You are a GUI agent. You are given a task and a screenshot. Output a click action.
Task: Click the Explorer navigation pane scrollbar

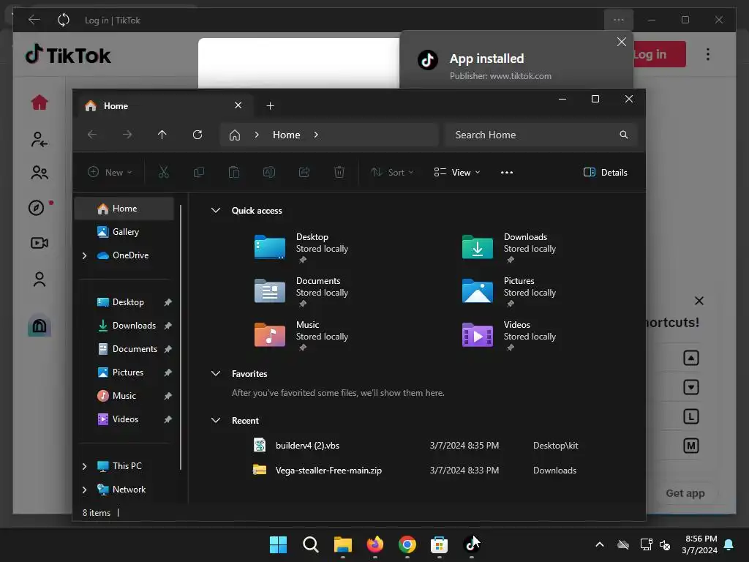(181, 337)
